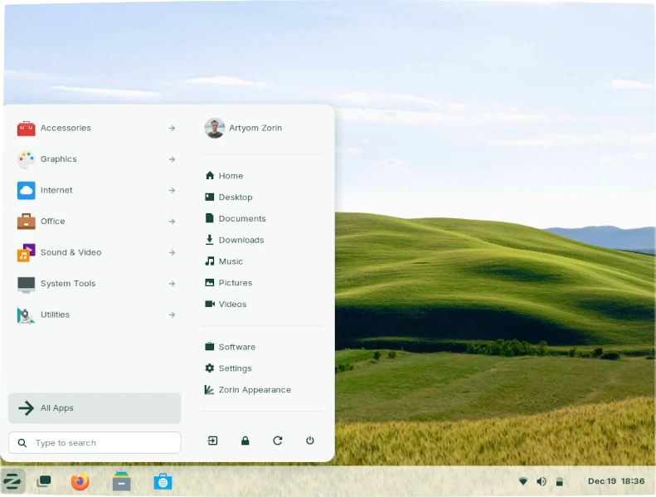656x497 pixels.
Task: Open Firefox from the taskbar
Action: click(x=80, y=481)
